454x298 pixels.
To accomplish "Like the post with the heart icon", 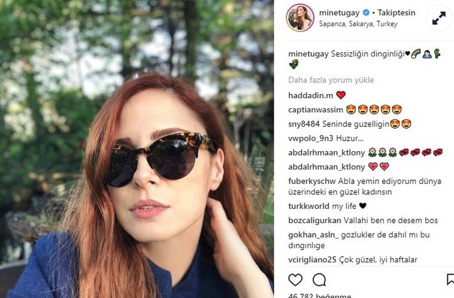I will [295, 280].
